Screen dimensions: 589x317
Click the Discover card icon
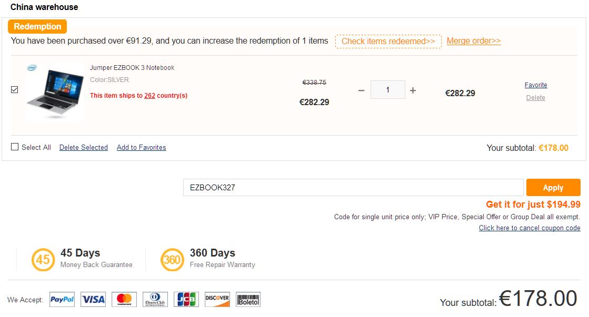coord(217,300)
